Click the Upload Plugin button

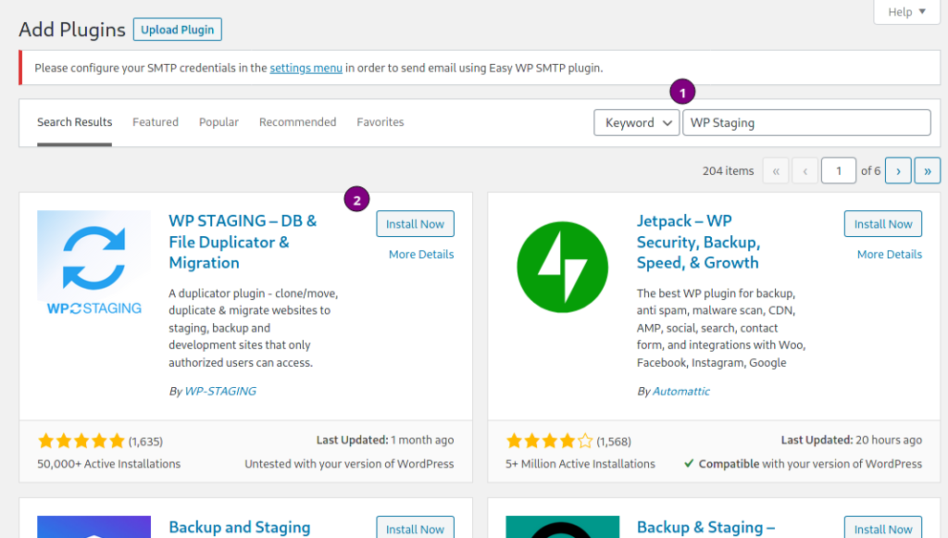[x=177, y=30]
